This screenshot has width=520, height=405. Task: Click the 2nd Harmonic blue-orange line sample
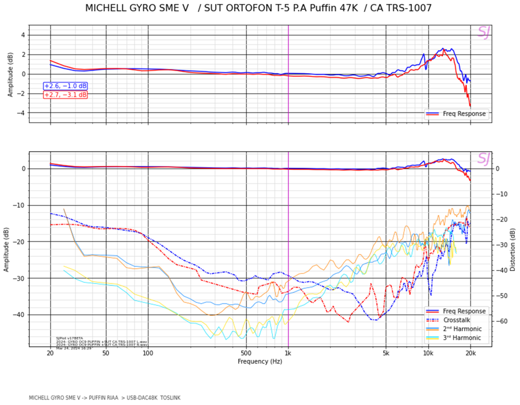(x=432, y=329)
